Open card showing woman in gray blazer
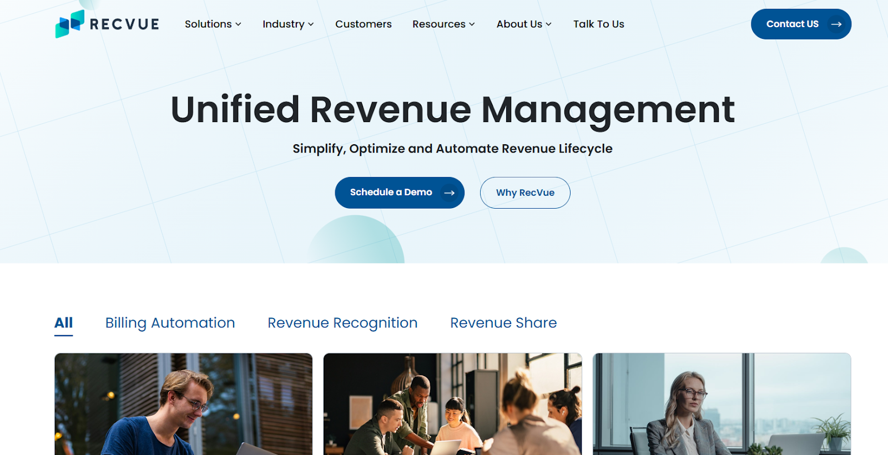The height and width of the screenshot is (455, 888). pos(722,404)
